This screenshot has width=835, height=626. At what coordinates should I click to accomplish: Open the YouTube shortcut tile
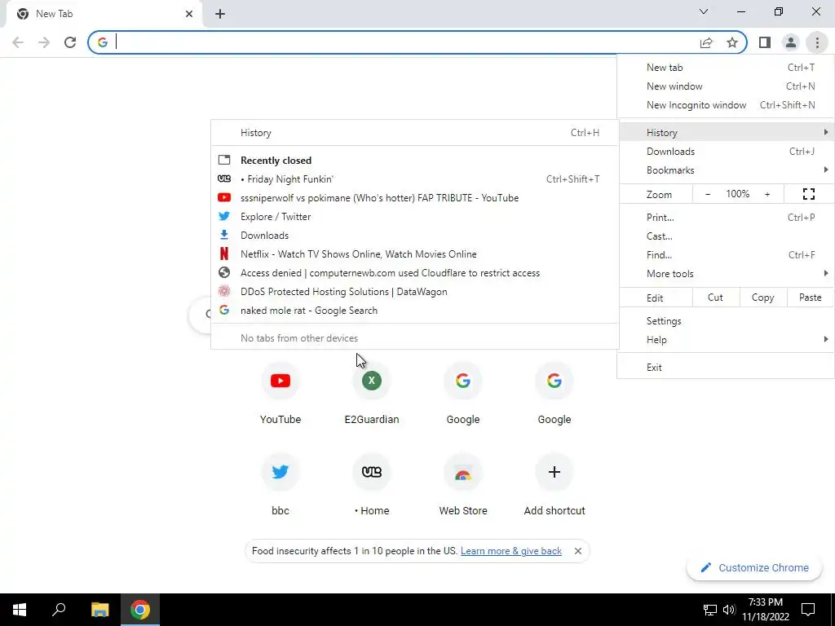click(281, 392)
